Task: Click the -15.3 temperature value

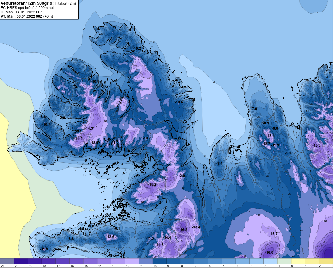Action: (316, 145)
